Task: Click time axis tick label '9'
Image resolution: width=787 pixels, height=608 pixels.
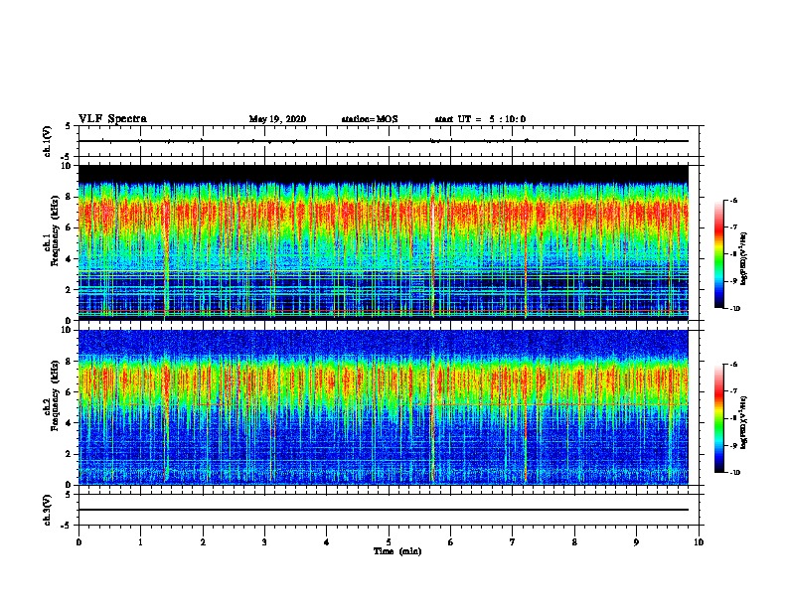Action: pyautogui.click(x=636, y=542)
